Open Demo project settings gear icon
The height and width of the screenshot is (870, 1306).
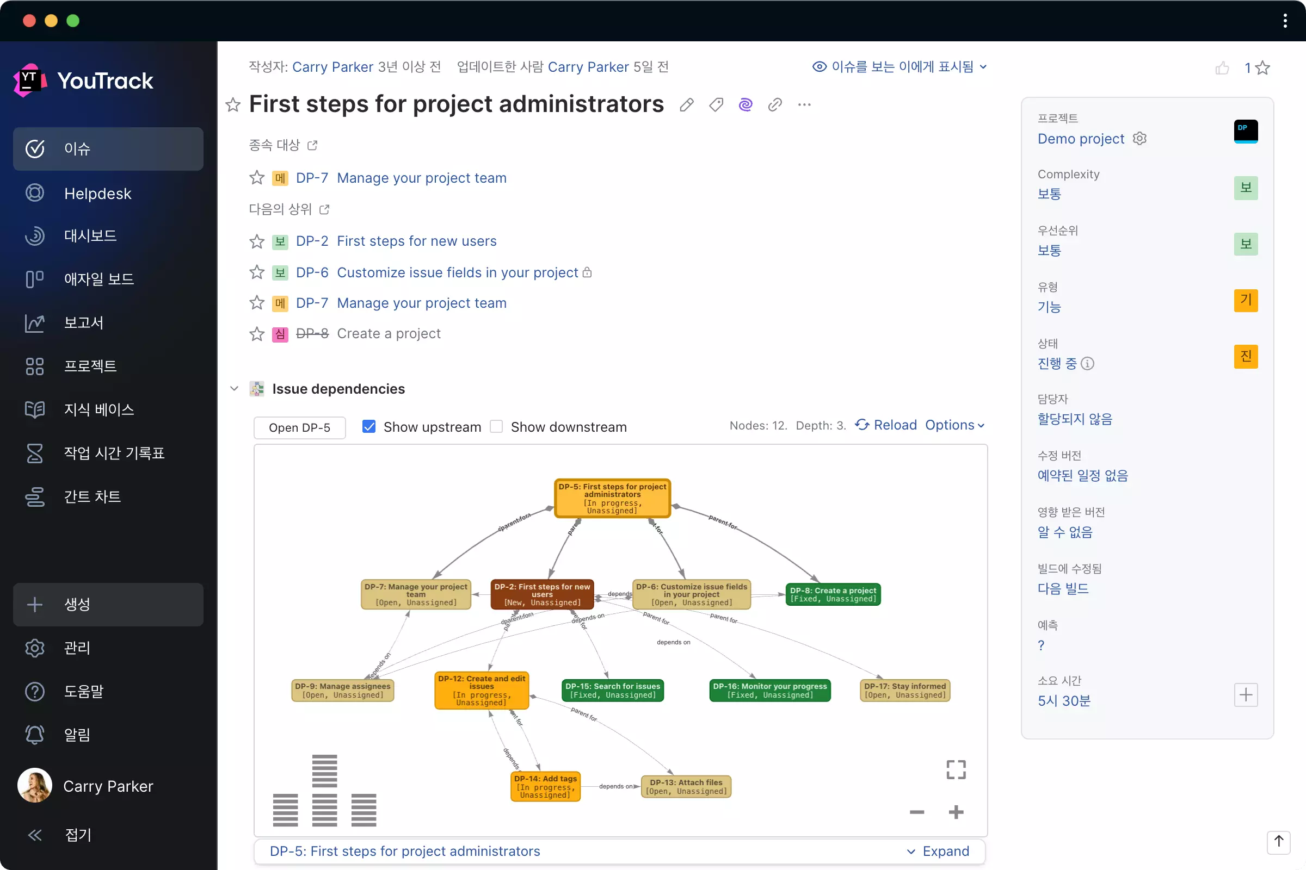[x=1139, y=138]
